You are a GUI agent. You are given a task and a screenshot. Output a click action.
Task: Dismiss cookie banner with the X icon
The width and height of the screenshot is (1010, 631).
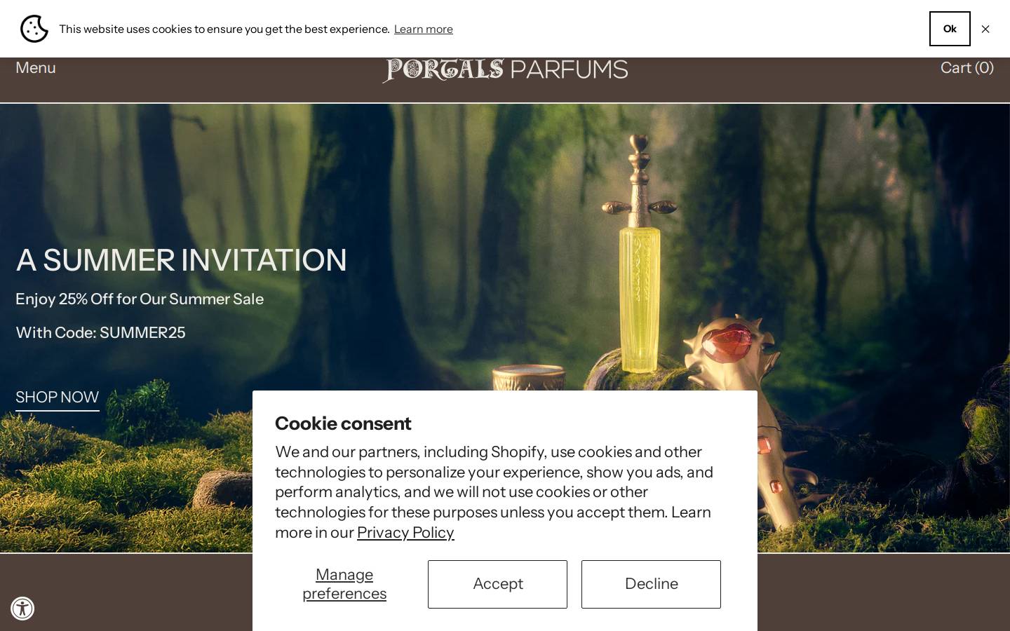point(985,29)
